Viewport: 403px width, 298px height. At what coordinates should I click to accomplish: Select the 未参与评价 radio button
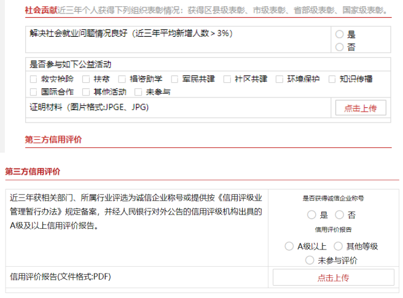(310, 261)
